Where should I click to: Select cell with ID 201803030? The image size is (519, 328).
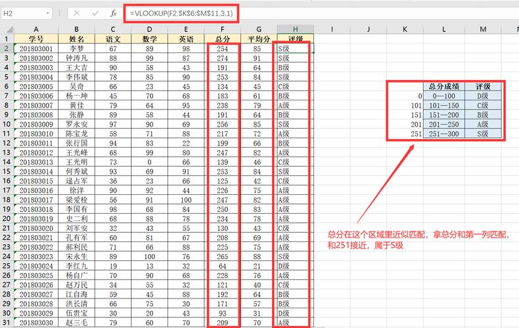[36, 323]
